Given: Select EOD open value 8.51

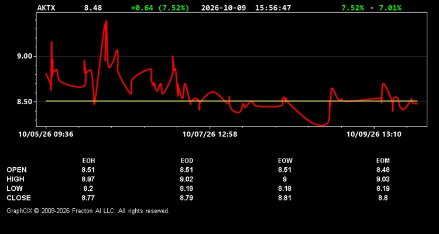Looking at the screenshot, I should tap(187, 170).
